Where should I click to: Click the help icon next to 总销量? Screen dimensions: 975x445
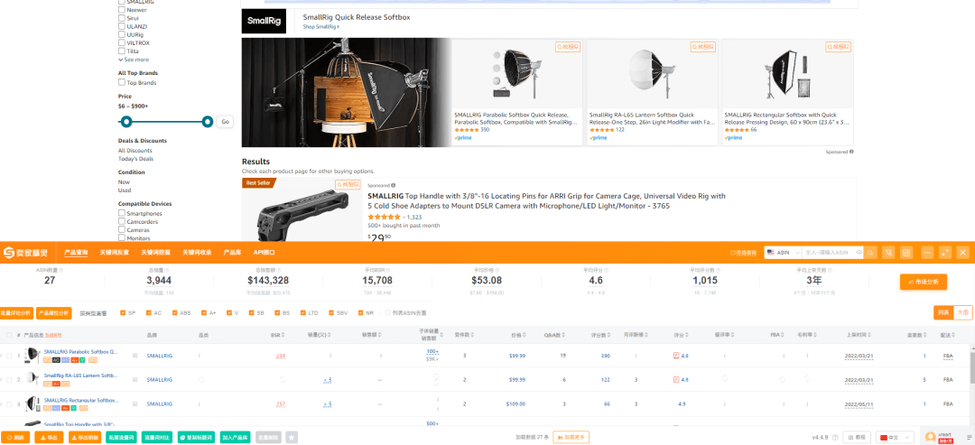166,270
